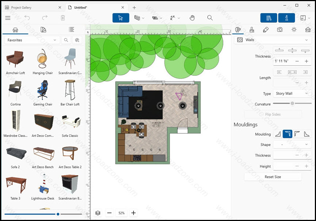
Task: Toggle the inspector info panel button
Action: coord(286,18)
